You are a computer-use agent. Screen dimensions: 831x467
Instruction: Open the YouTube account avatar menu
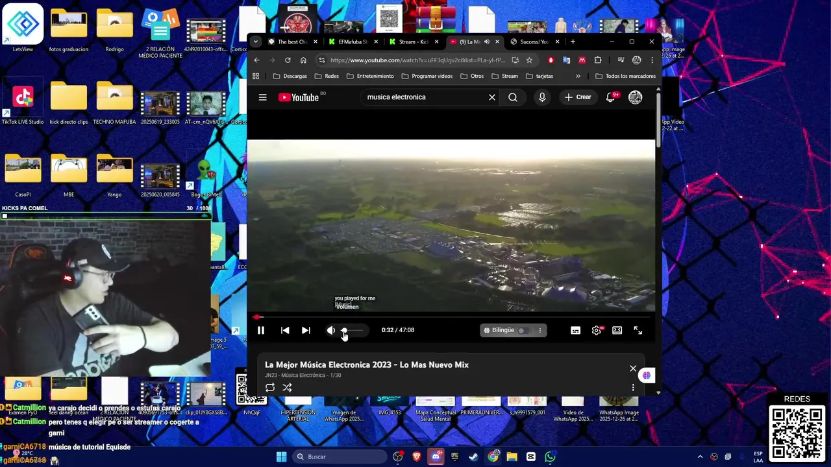pos(636,97)
